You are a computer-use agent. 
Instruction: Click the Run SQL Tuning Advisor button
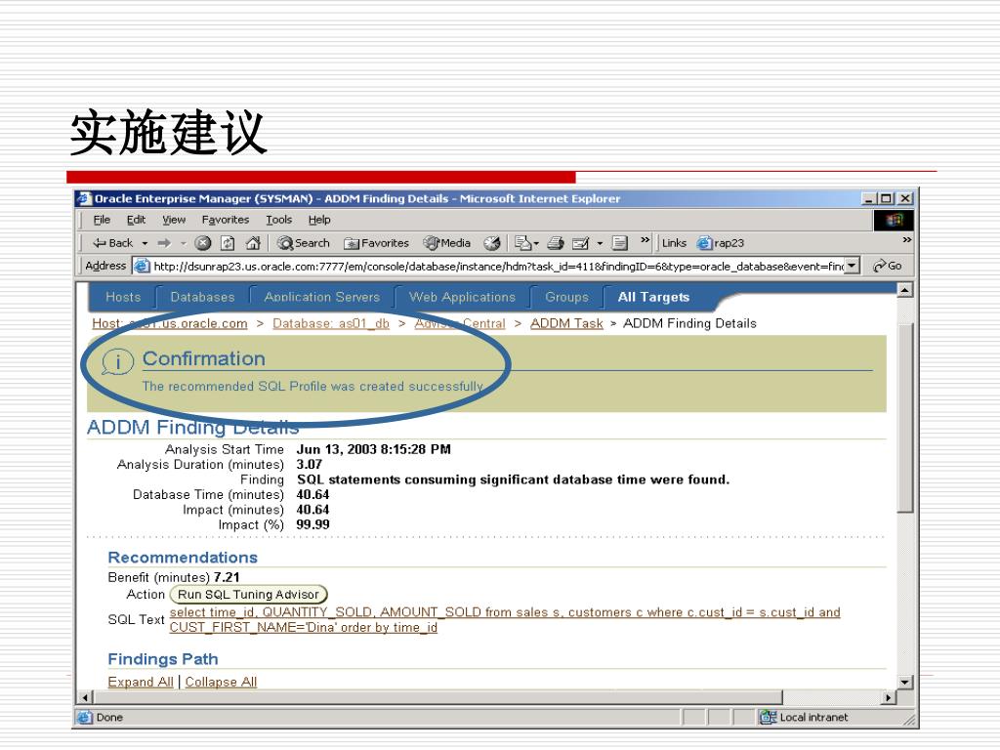(x=249, y=595)
